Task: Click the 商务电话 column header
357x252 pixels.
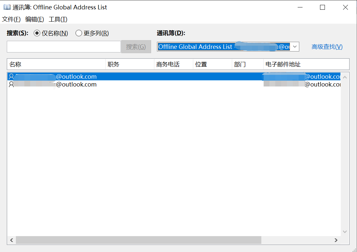Action: [173, 64]
